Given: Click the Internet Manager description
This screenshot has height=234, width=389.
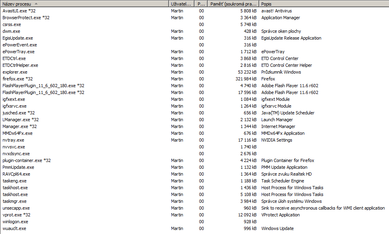Looking at the screenshot, I should pos(278,126).
